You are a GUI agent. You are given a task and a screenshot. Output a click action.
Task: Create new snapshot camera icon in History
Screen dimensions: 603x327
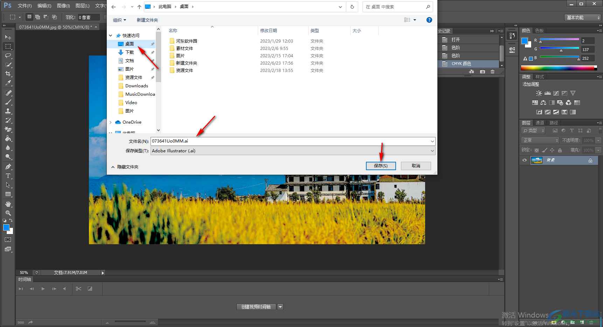[x=483, y=72]
